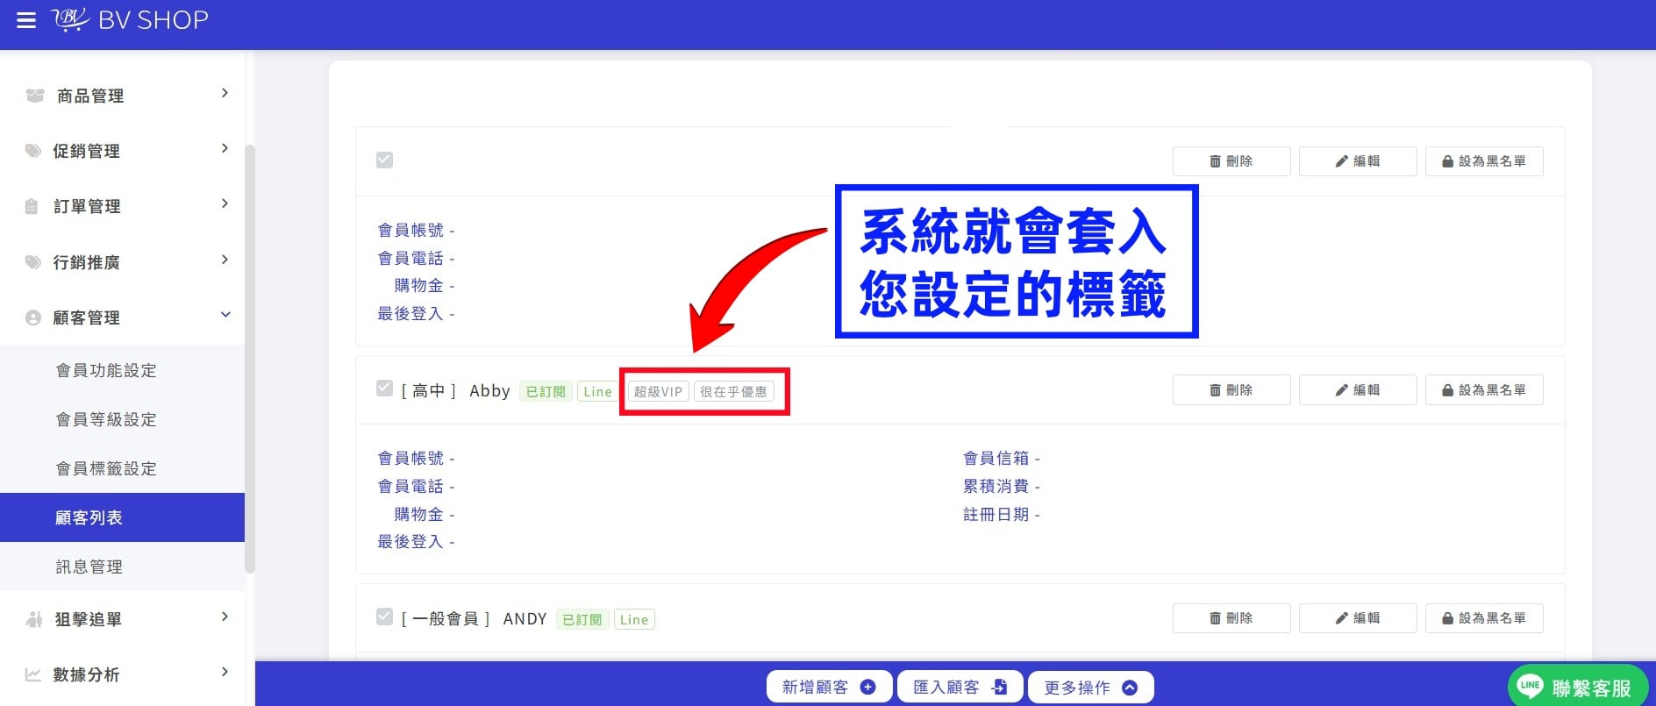The height and width of the screenshot is (706, 1656).
Task: Toggle the checkbox beside ANDY
Action: tap(384, 617)
